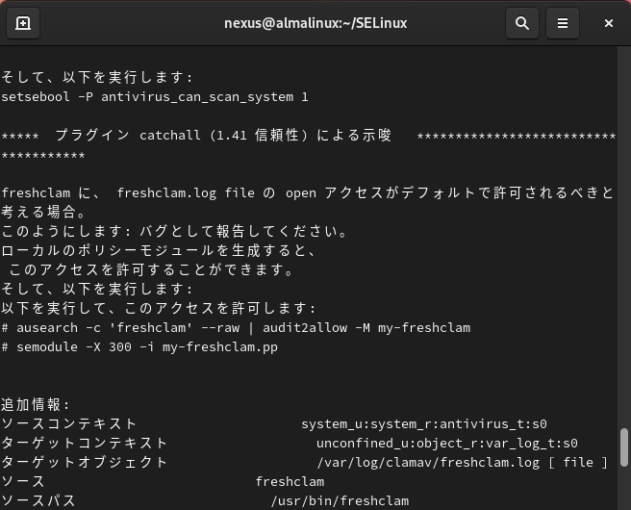Click the ターゲットオブジェクト label
This screenshot has width=631, height=510.
click(85, 463)
